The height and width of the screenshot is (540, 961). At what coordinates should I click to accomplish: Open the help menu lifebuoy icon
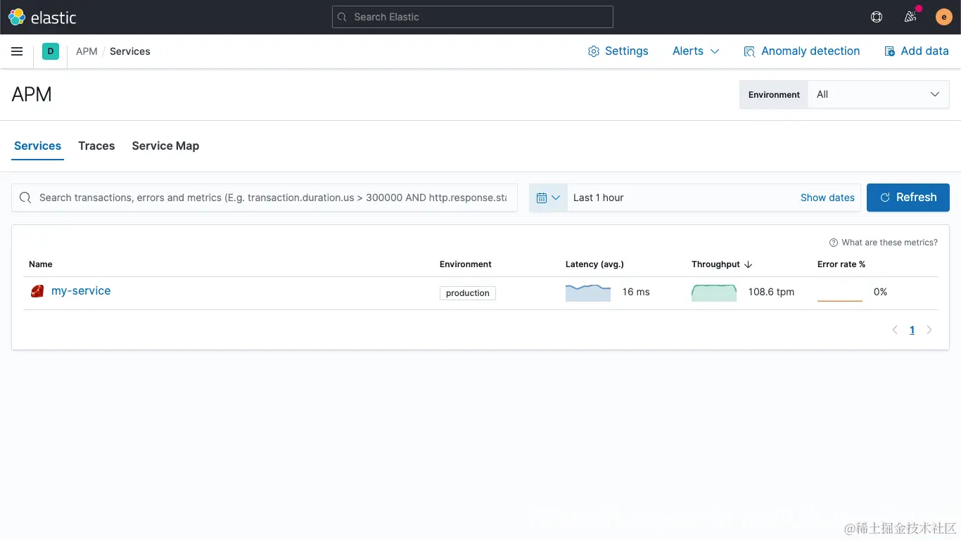pyautogui.click(x=877, y=17)
